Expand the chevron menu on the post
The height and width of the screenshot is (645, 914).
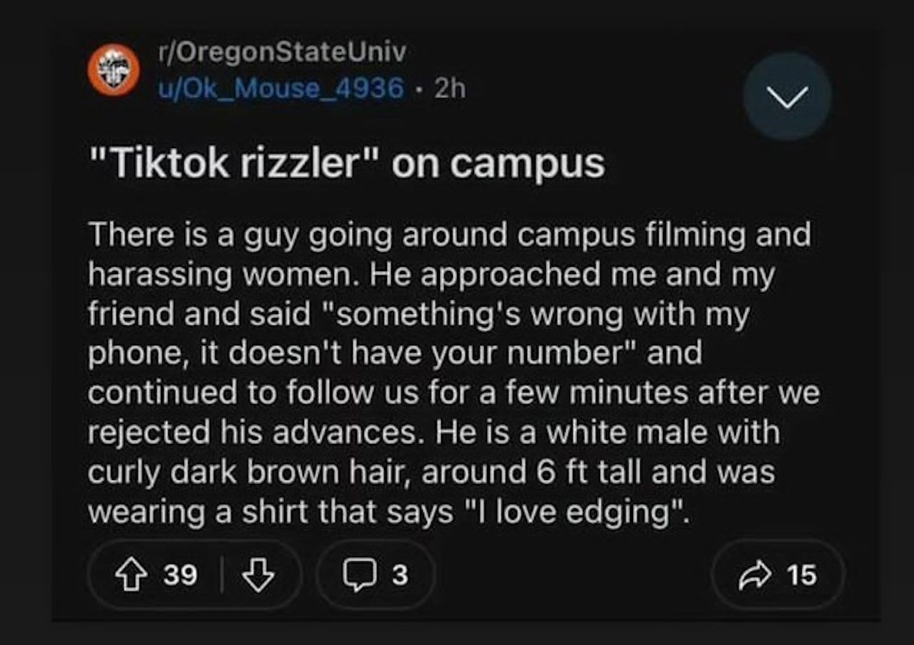tap(787, 97)
